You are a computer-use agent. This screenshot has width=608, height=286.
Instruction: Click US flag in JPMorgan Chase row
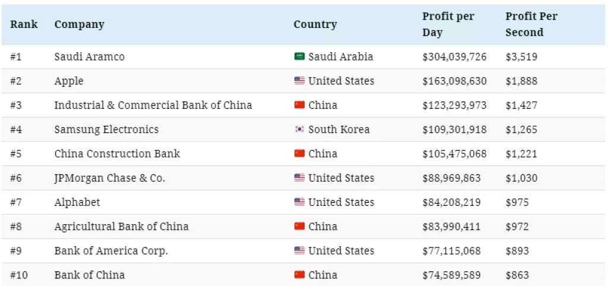click(x=299, y=178)
